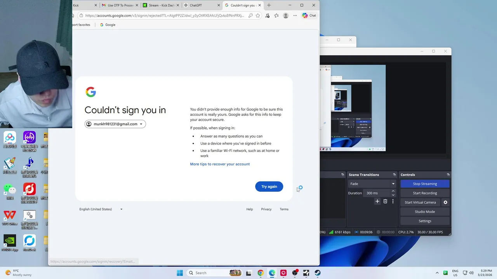Image resolution: width=497 pixels, height=279 pixels.
Task: Open virtual camera settings gear in OBS
Action: pos(445,202)
